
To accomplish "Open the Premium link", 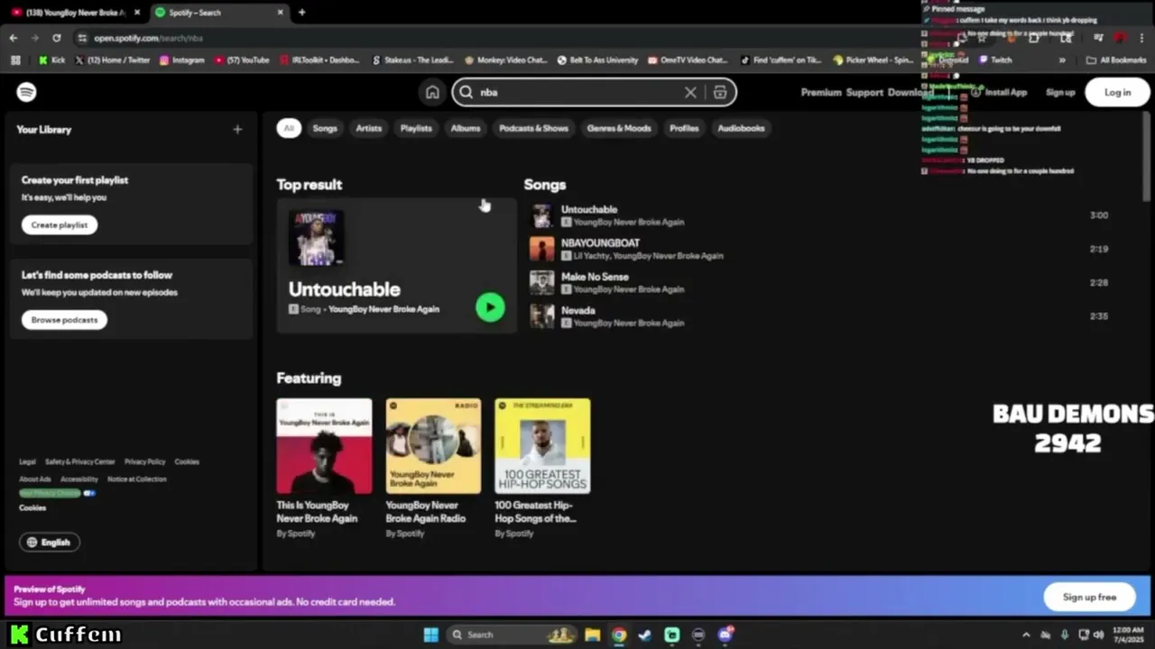I will coord(821,92).
